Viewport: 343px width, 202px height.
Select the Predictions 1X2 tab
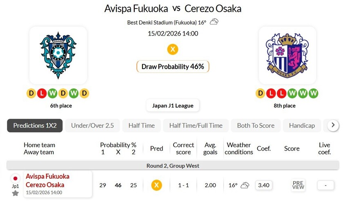tap(35, 126)
